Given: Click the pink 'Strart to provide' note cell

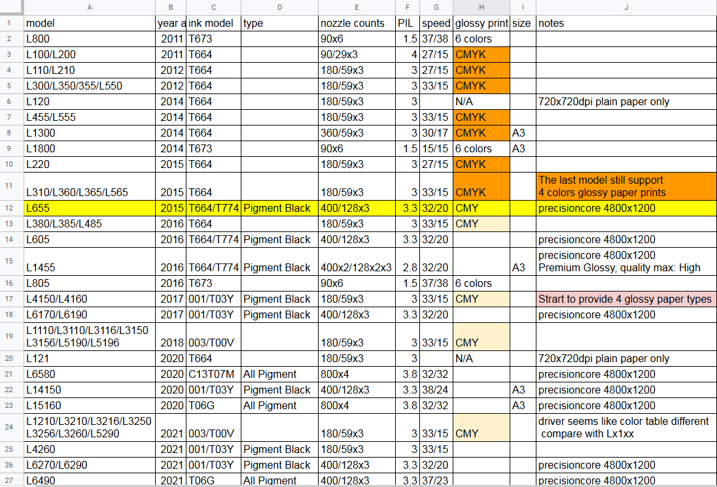Looking at the screenshot, I should tap(626, 299).
